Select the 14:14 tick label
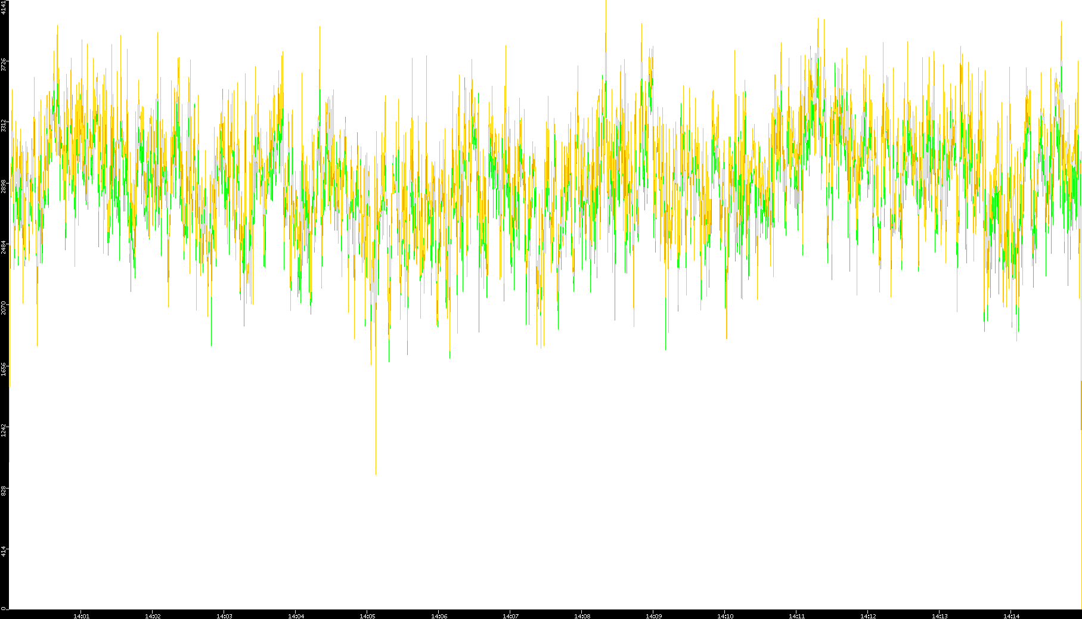1082x619 pixels. coord(1011,616)
